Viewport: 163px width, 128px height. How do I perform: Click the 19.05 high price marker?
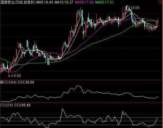pos(135,8)
